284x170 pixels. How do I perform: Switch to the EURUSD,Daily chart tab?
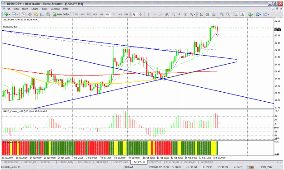[x=66, y=162]
